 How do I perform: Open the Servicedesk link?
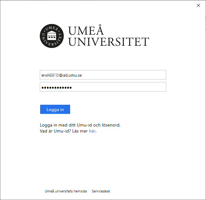click(101, 191)
